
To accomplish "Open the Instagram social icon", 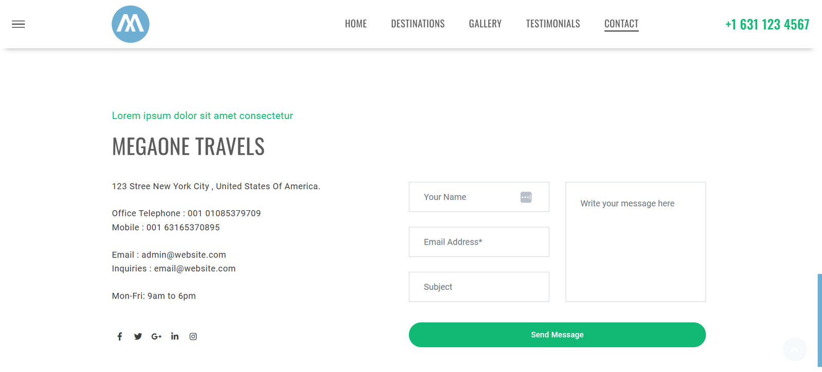I will [x=193, y=337].
